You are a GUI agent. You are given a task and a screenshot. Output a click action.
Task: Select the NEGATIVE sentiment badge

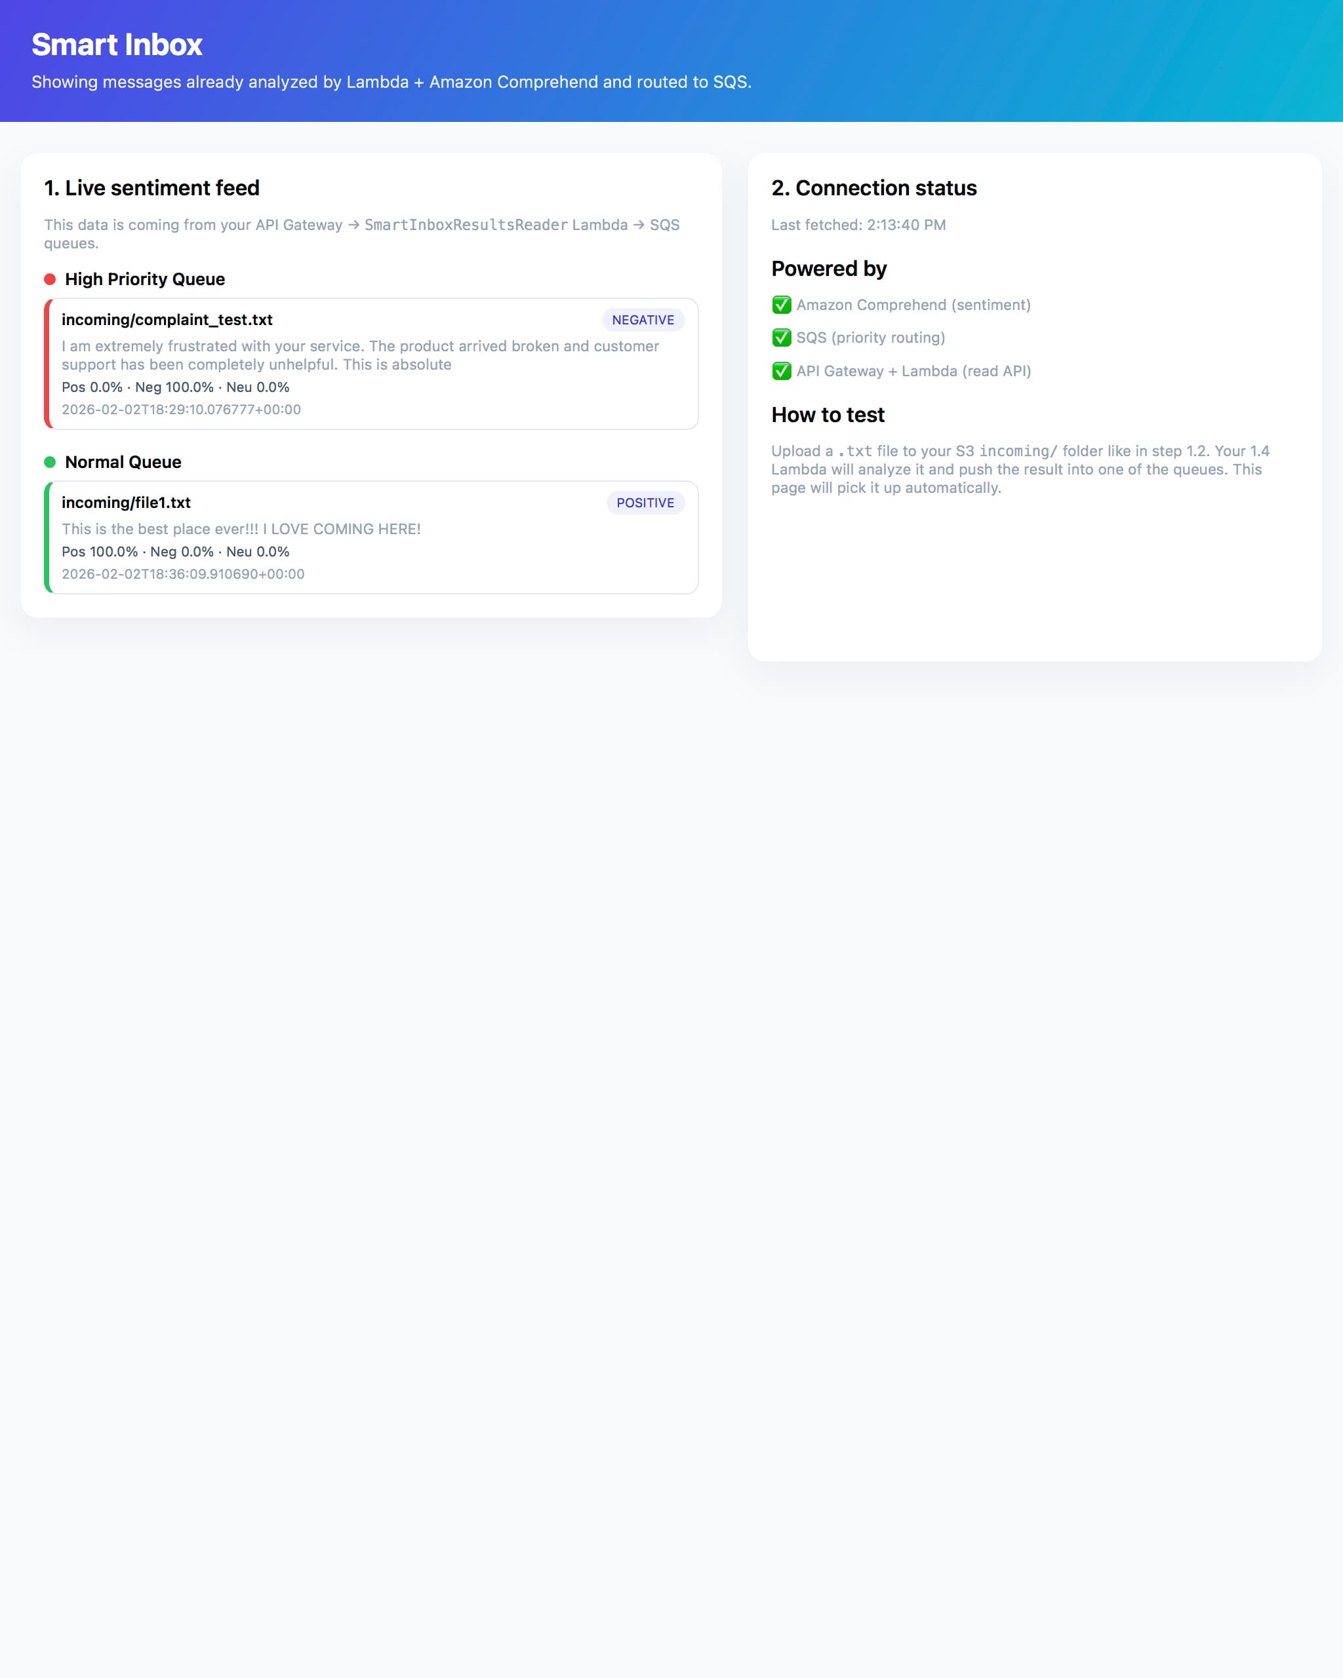(x=642, y=320)
